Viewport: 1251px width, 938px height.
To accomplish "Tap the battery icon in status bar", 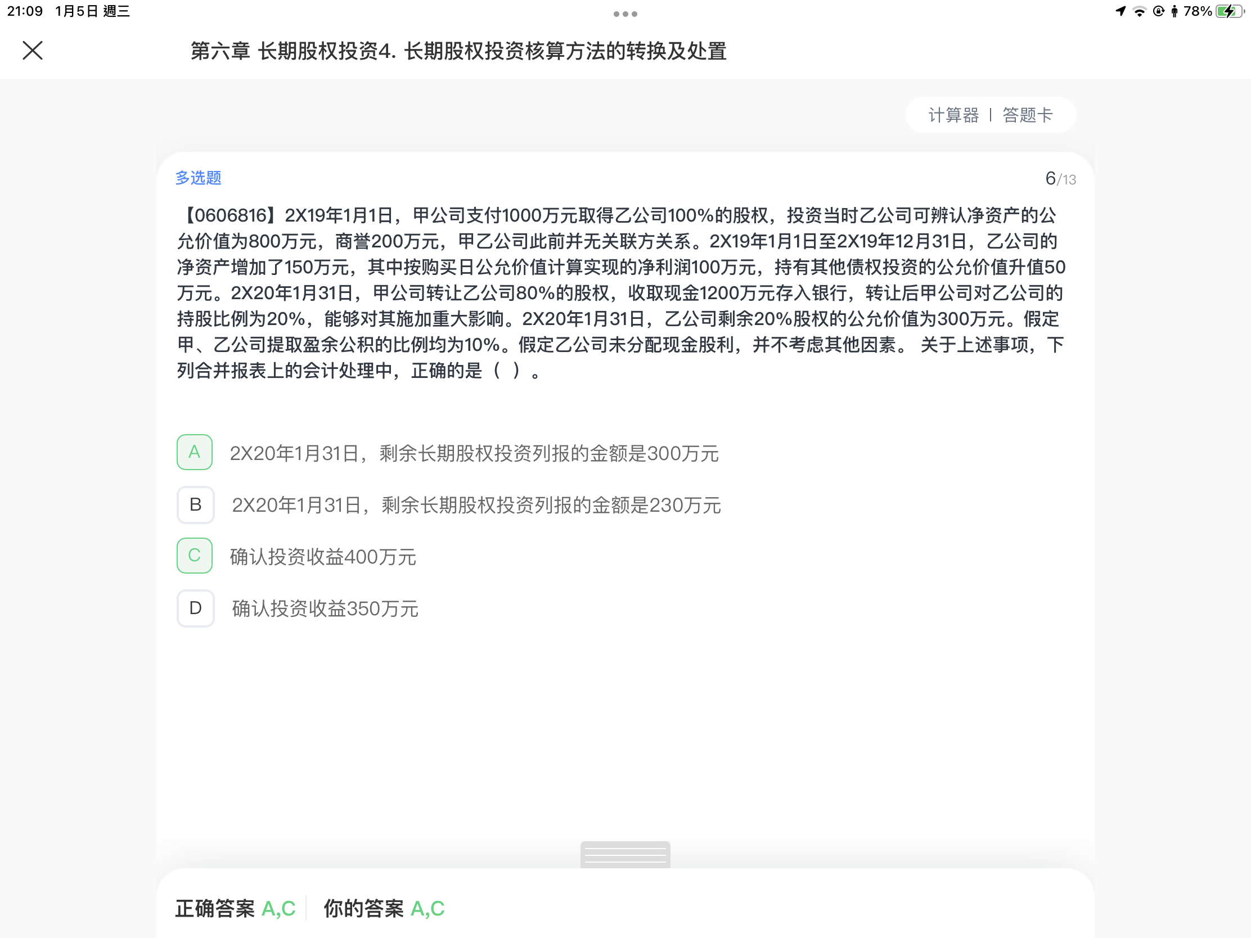I will pos(1230,11).
